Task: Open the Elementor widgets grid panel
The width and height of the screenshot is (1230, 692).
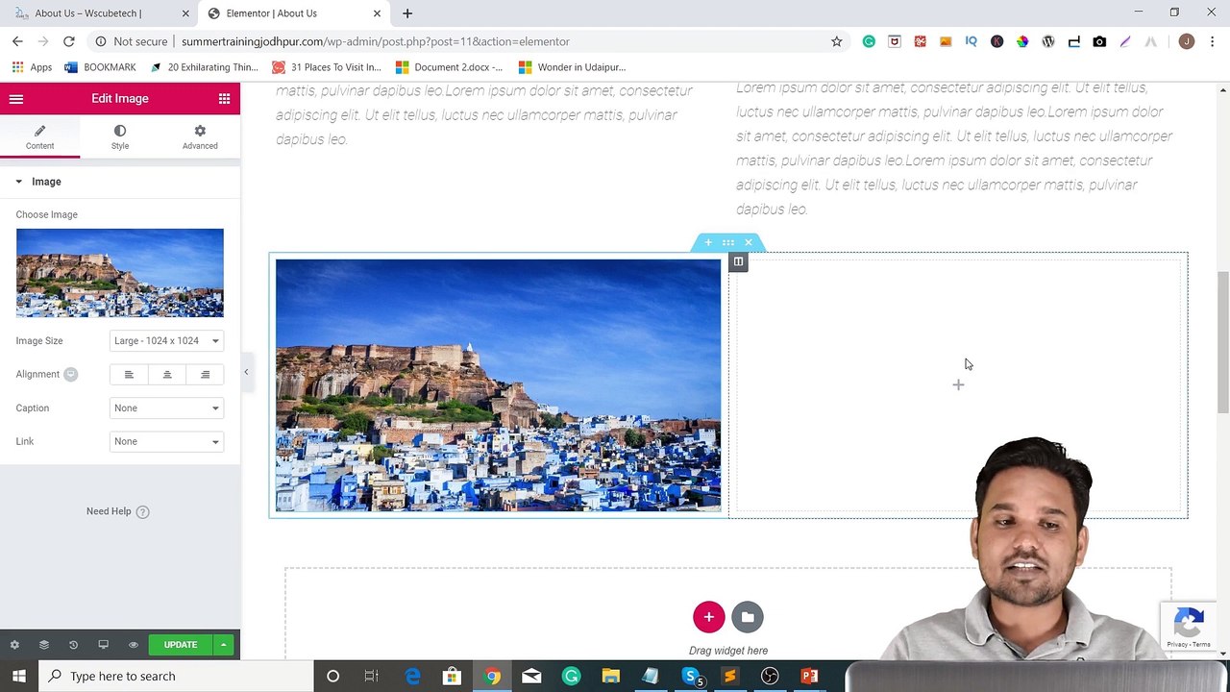Action: click(224, 98)
